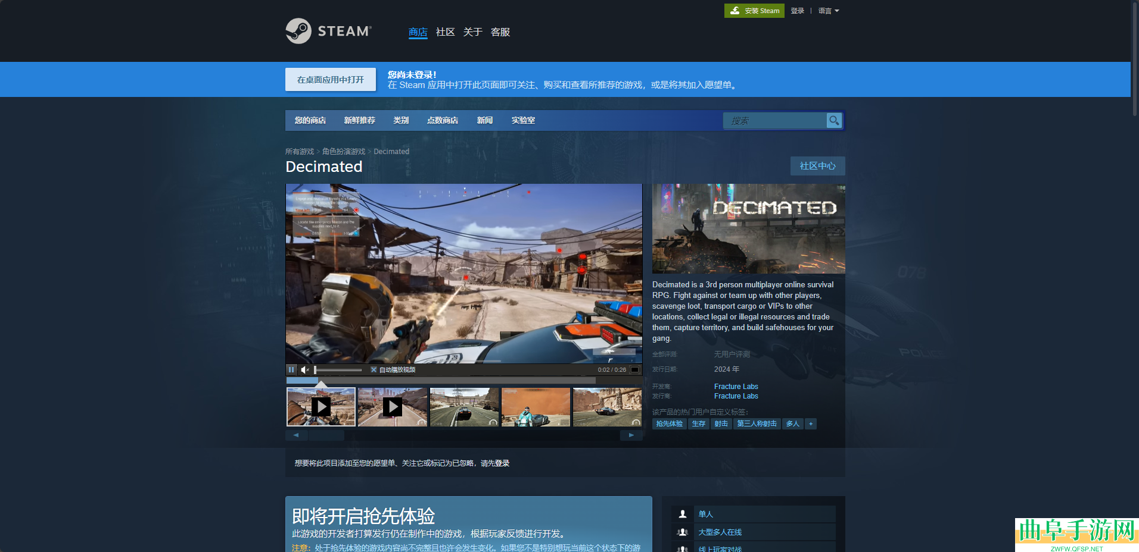This screenshot has width=1139, height=552.
Task: Open the 您的商店 tab
Action: coord(310,120)
